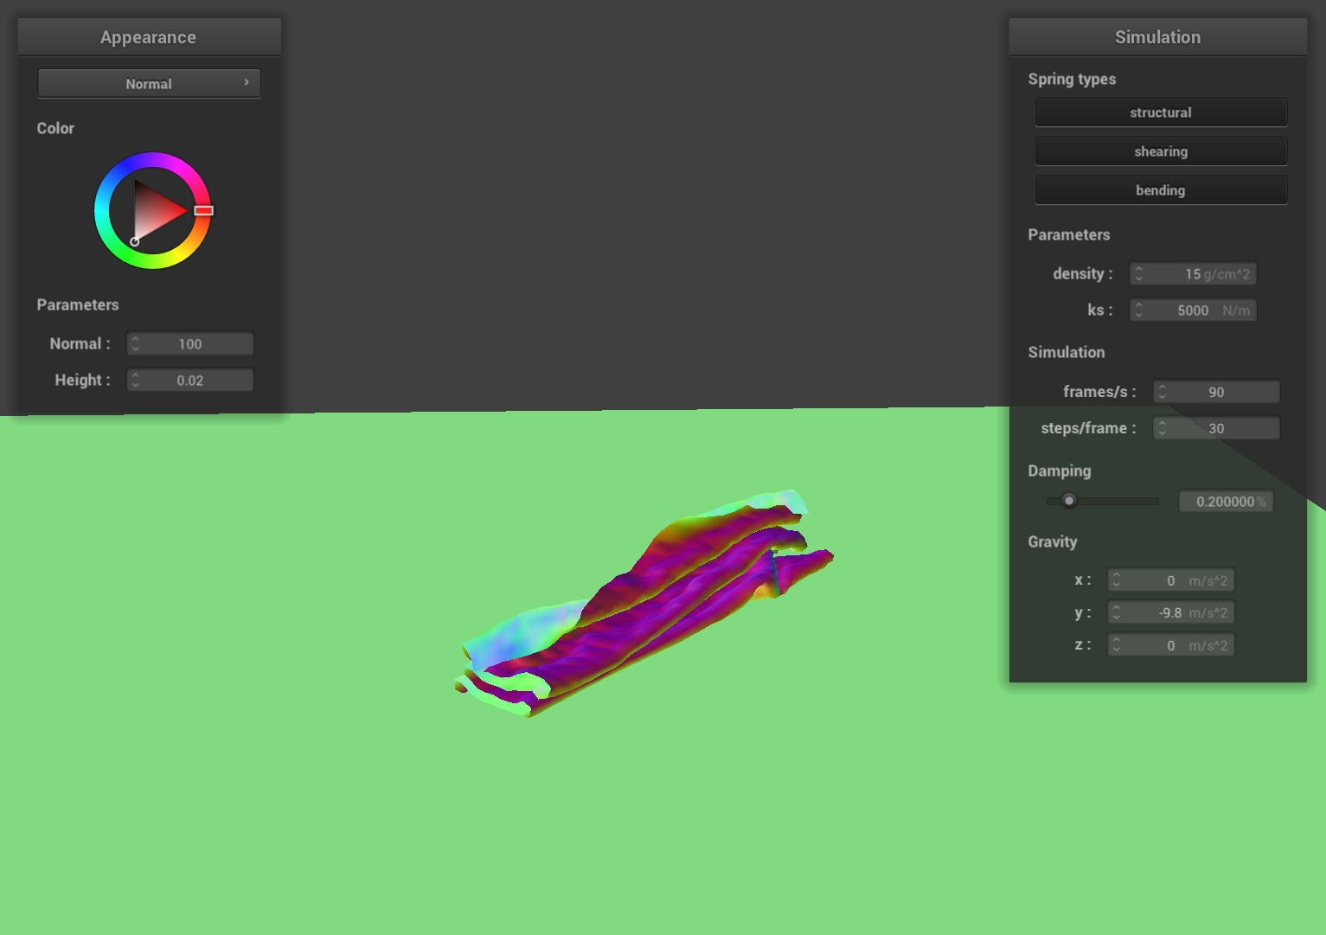Click the Appearance panel title bar

pos(149,37)
